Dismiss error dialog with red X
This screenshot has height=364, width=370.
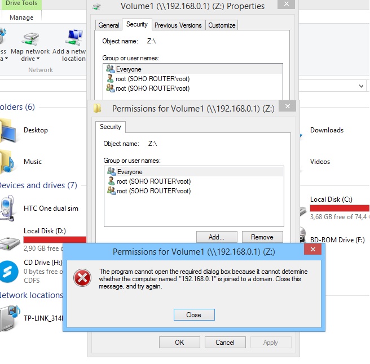pos(313,250)
